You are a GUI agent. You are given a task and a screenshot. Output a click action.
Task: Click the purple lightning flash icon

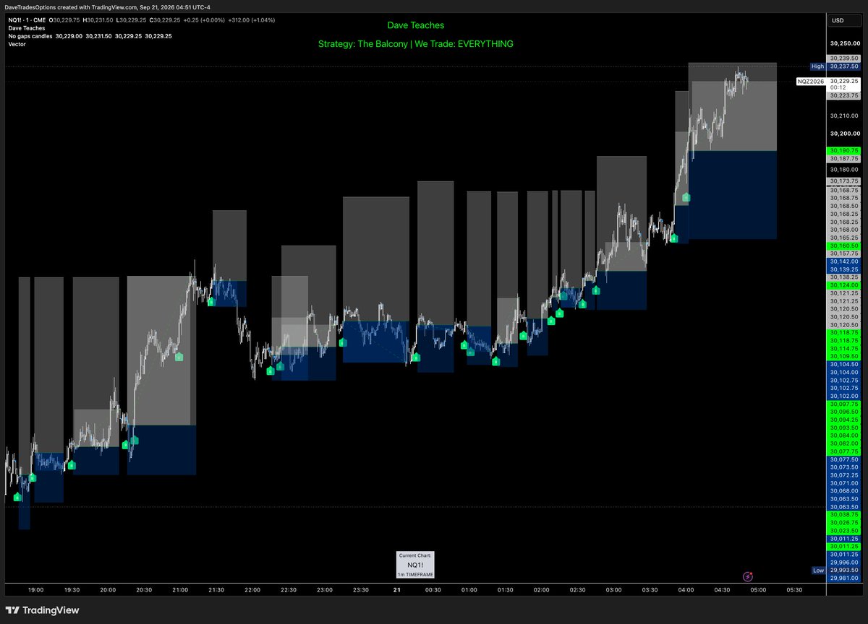pos(748,576)
